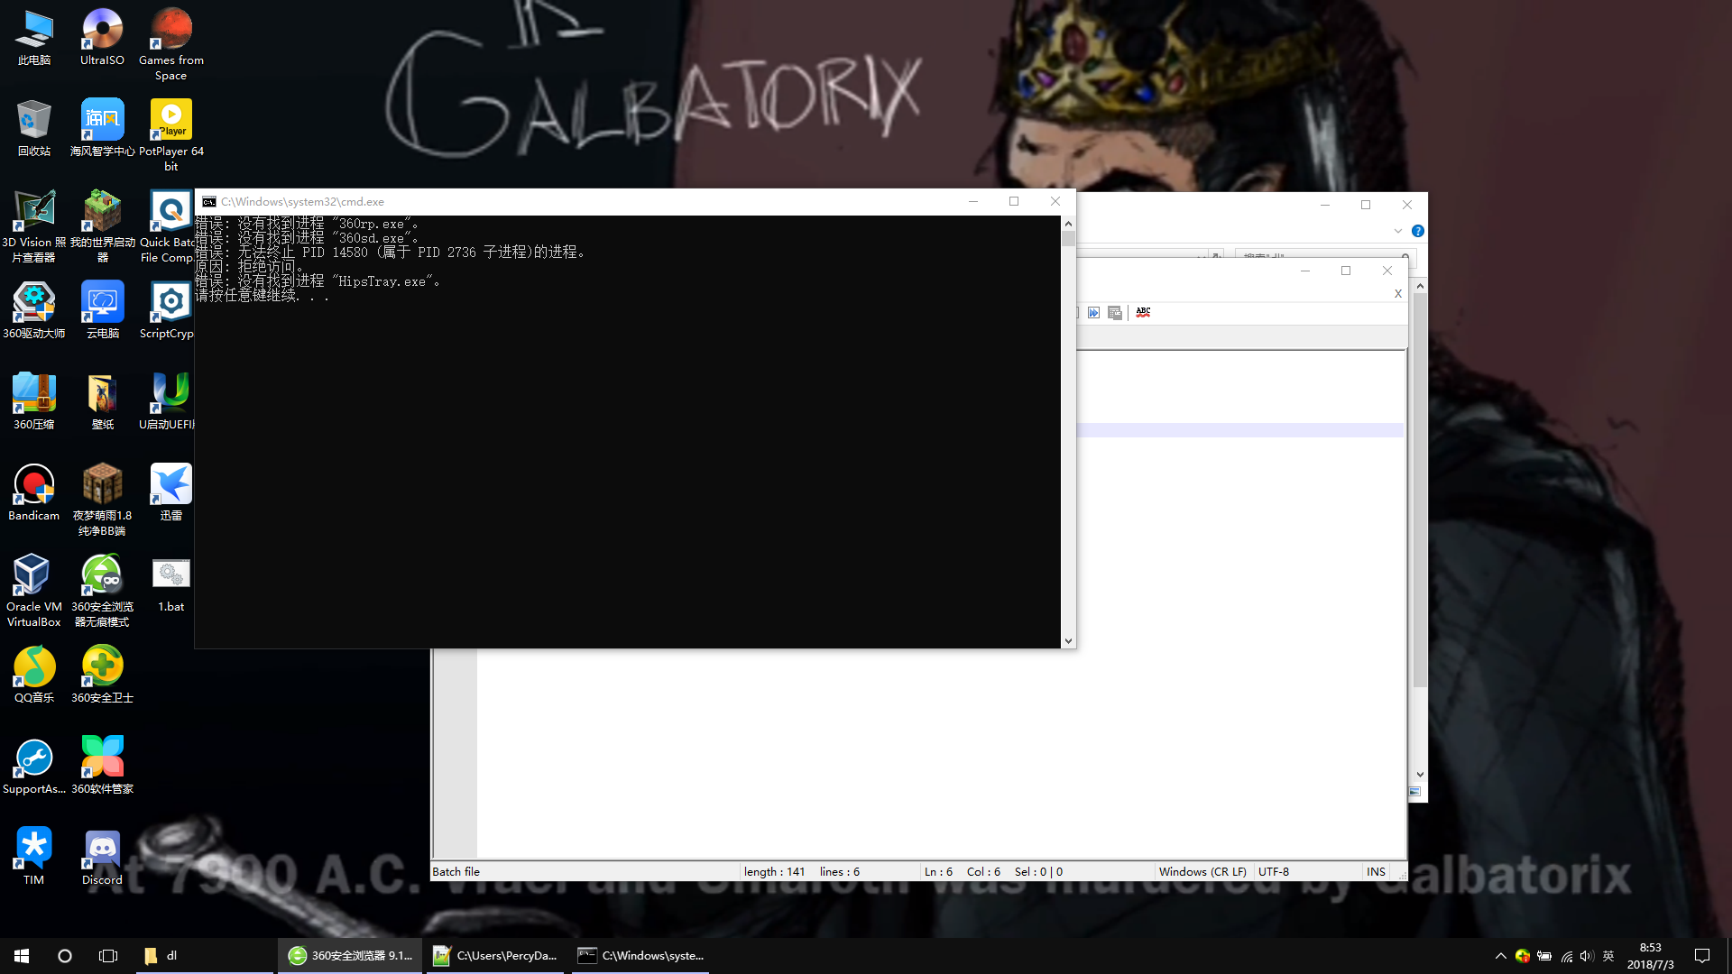Viewport: 1732px width, 974px height.
Task: Open the Action Center notification icon
Action: tap(1702, 956)
